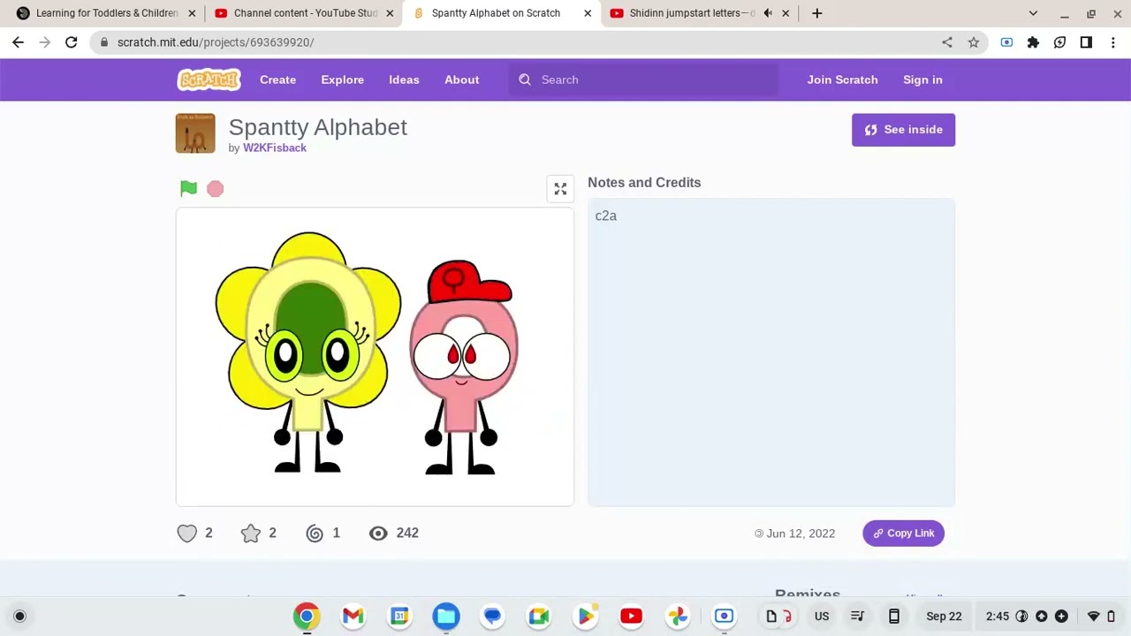Open the Files app from the shelf
The image size is (1131, 636).
coord(445,617)
